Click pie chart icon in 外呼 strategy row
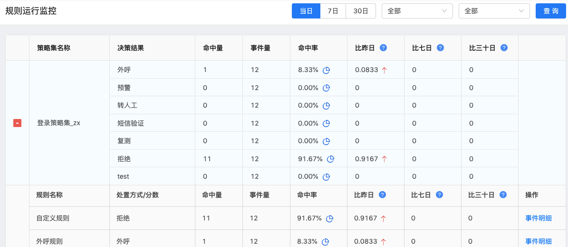This screenshot has width=568, height=247. (326, 70)
